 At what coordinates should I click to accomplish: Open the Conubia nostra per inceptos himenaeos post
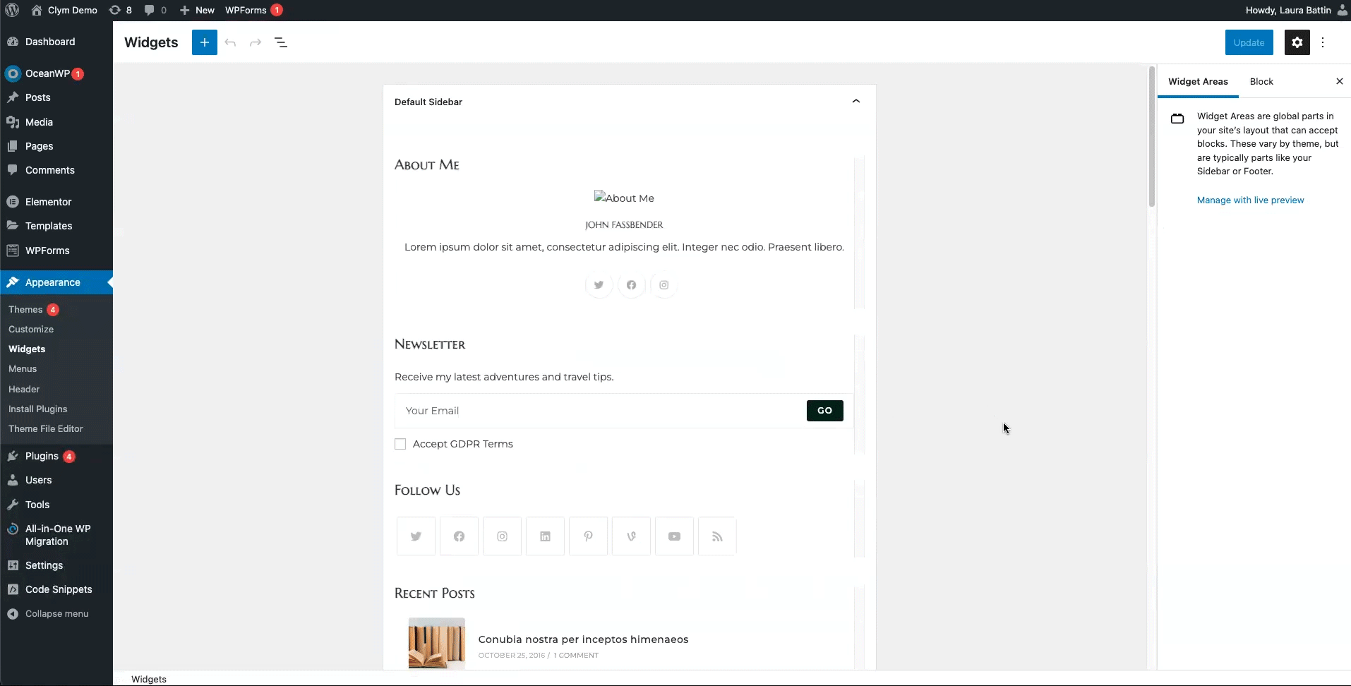point(583,639)
